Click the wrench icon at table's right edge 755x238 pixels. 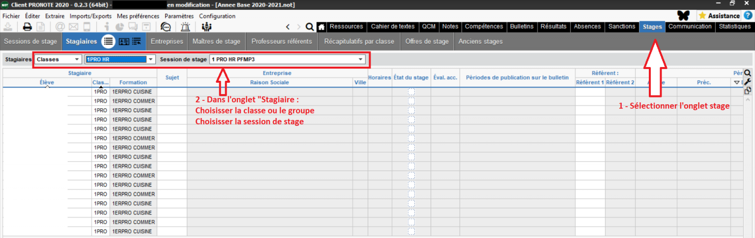(x=748, y=81)
